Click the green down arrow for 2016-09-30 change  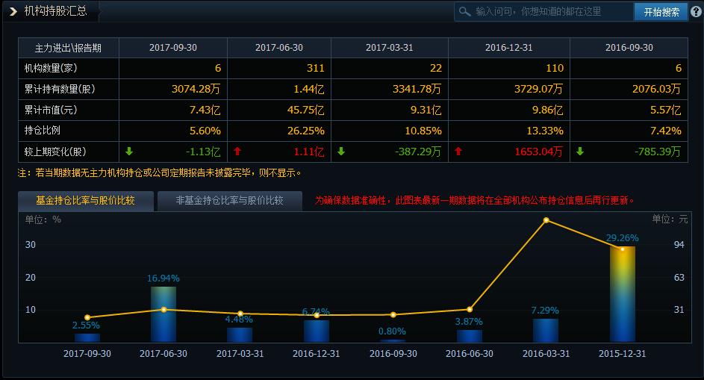[x=580, y=152]
